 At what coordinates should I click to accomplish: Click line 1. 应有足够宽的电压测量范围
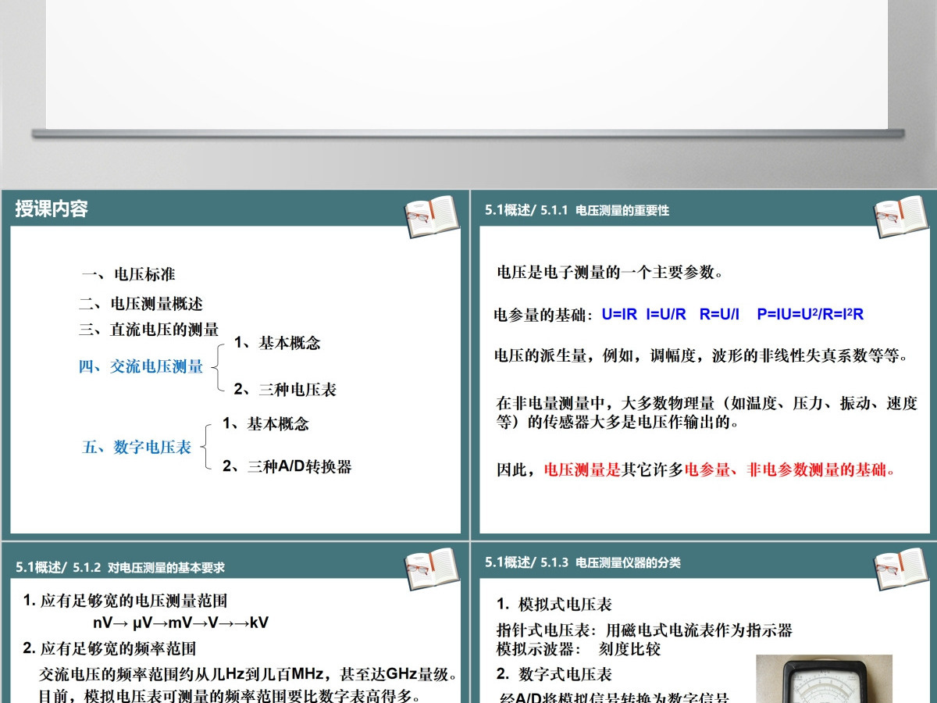tap(126, 601)
